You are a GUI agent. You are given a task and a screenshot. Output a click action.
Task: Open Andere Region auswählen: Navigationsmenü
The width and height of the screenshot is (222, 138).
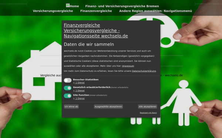(x=156, y=11)
